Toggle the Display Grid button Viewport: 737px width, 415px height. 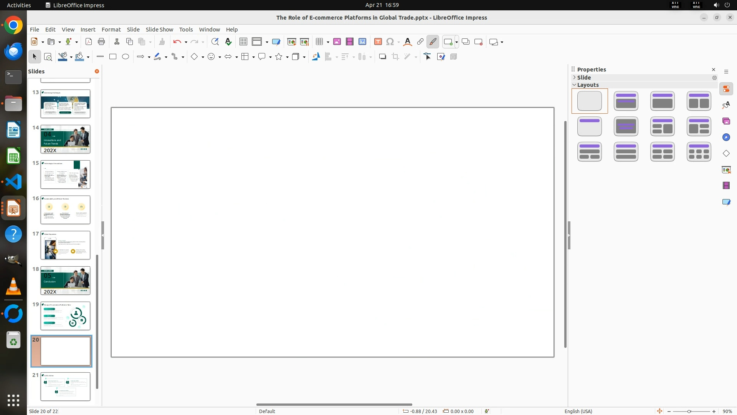coord(243,42)
